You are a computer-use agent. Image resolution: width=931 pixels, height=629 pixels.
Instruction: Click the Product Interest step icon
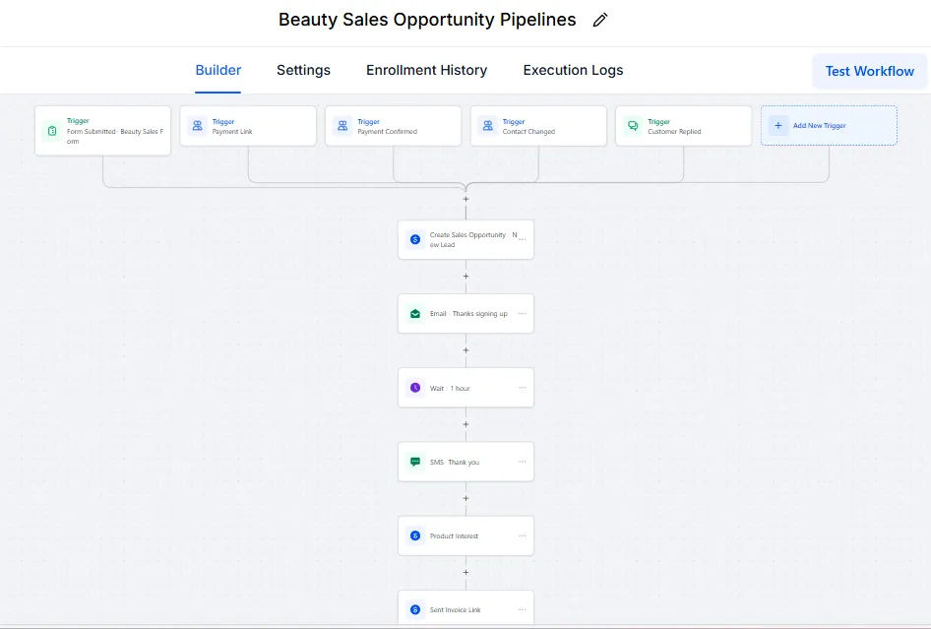coord(415,535)
